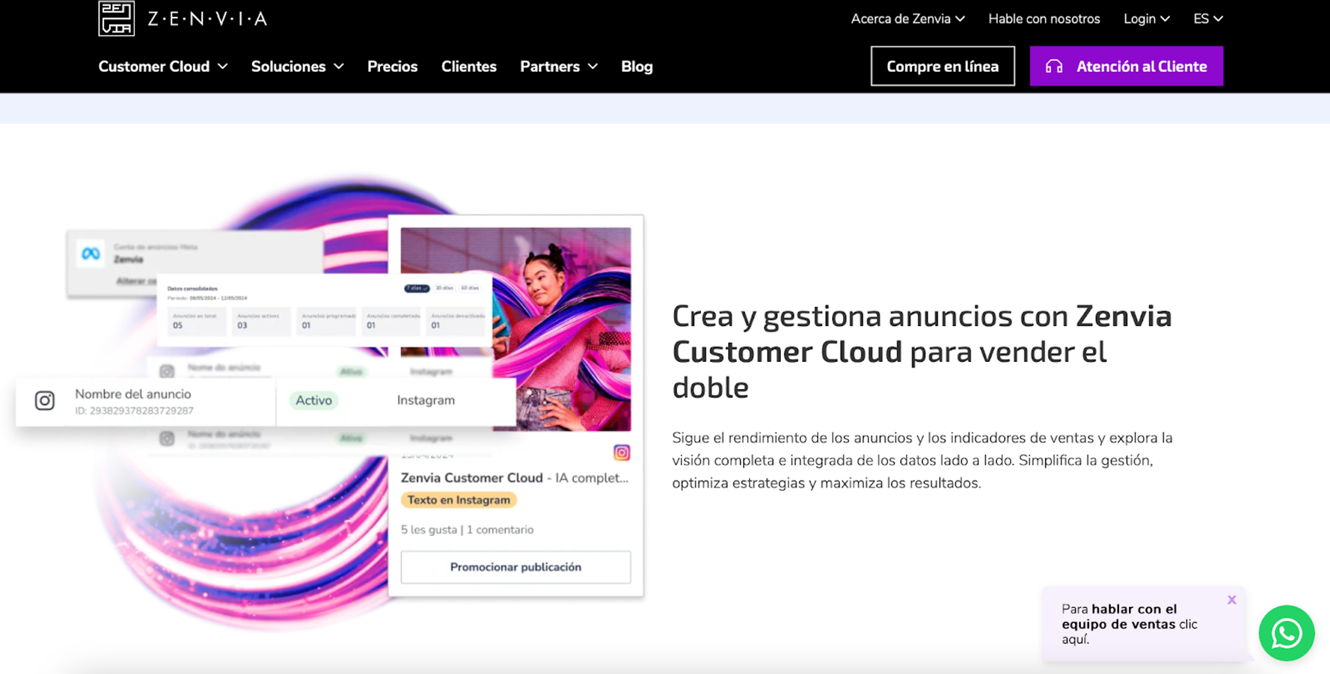The image size is (1330, 674).
Task: Click the Atención al Cliente button
Action: pyautogui.click(x=1126, y=66)
